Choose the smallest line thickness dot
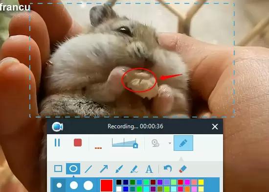Viewport: 269px width, 192px height. (x=59, y=185)
